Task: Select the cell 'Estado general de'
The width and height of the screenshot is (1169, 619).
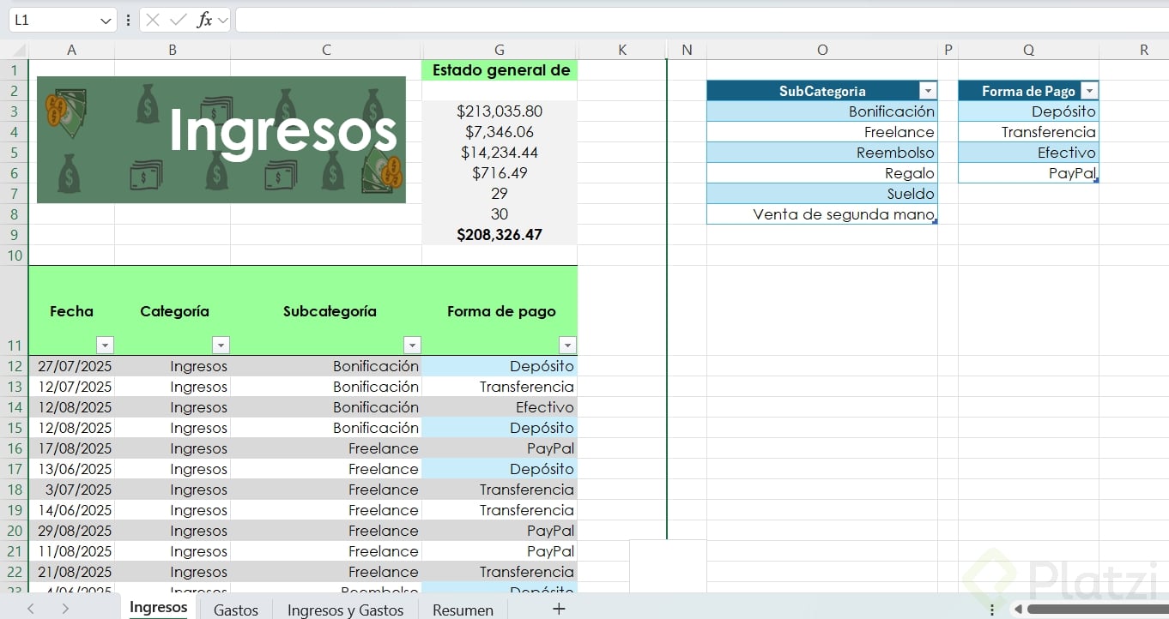Action: (x=500, y=70)
